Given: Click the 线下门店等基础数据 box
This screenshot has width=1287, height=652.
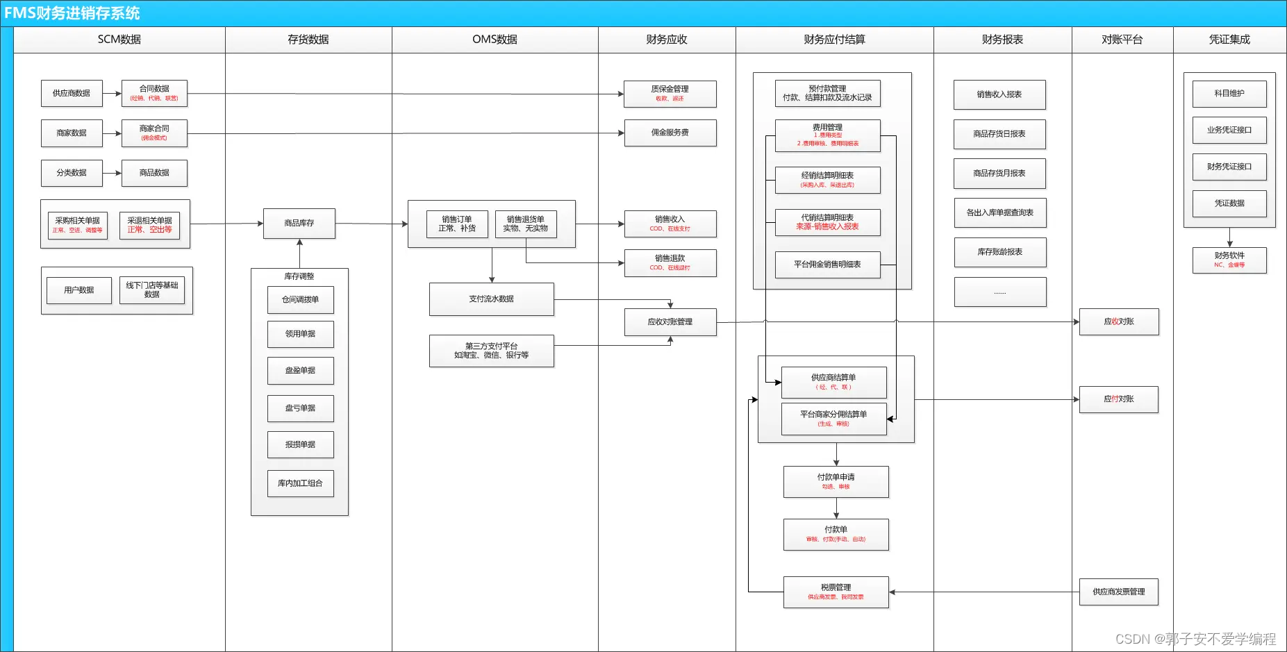Looking at the screenshot, I should (152, 290).
